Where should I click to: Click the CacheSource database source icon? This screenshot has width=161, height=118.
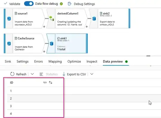coord(9,44)
